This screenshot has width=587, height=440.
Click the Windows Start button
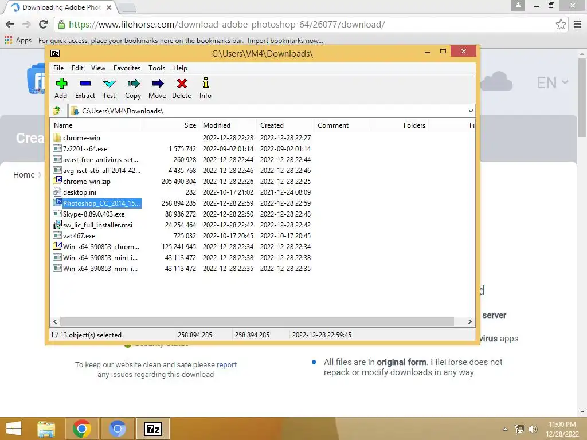click(x=14, y=429)
